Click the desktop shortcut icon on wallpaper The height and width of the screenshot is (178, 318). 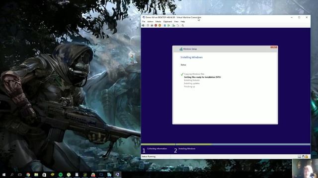pyautogui.click(x=132, y=59)
